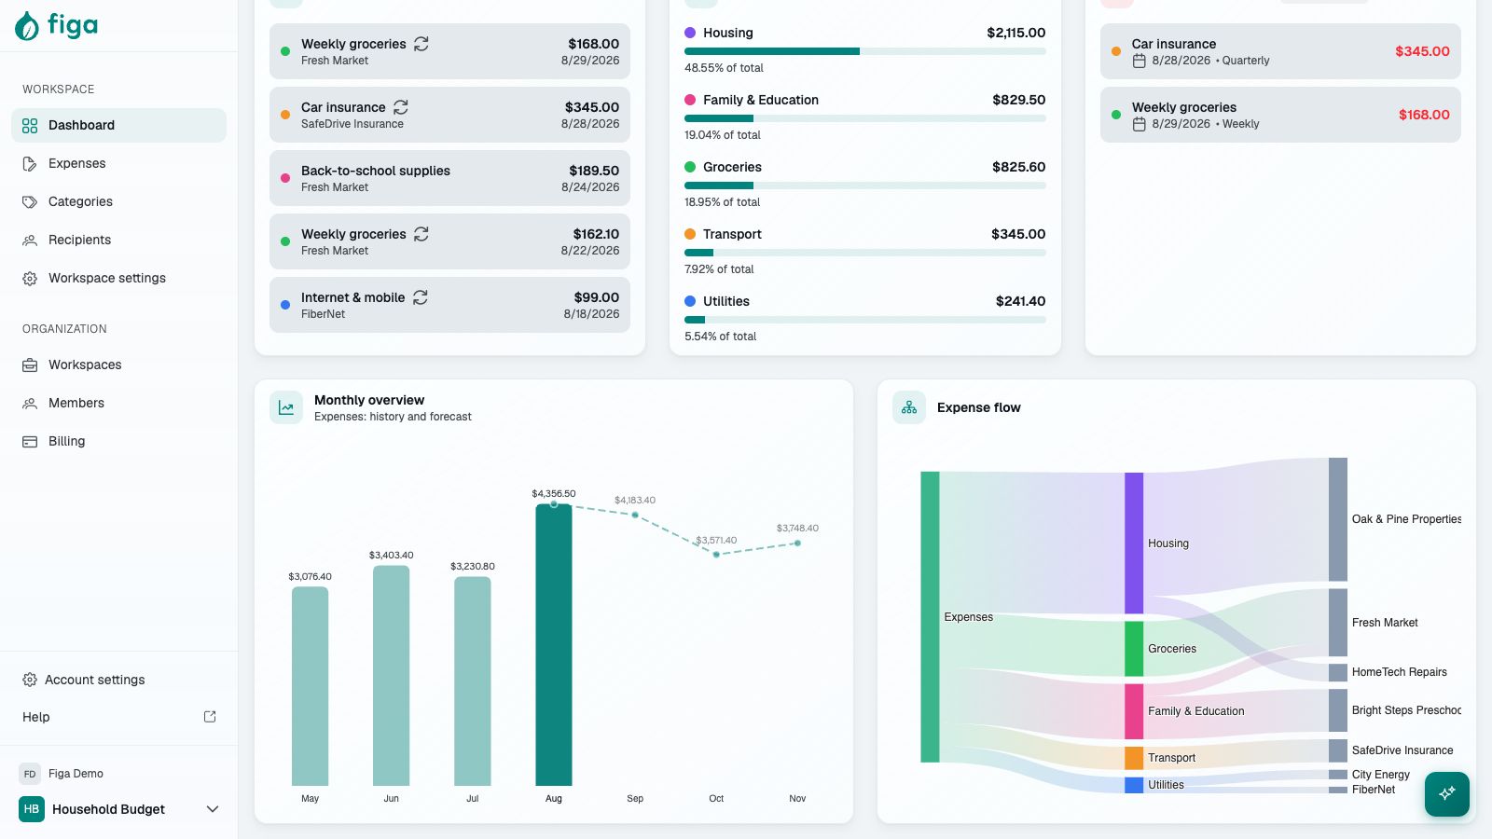Click calendar icon on Weekly groceries weekly item
The width and height of the screenshot is (1492, 839).
[x=1139, y=124]
